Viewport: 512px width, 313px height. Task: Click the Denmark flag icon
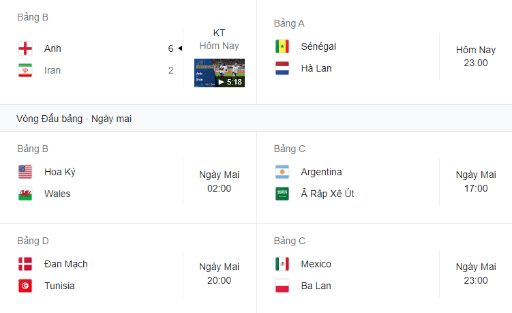(x=25, y=264)
